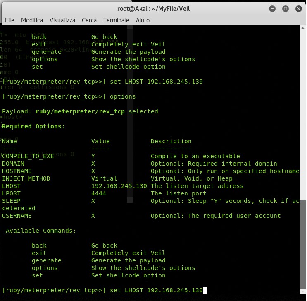The width and height of the screenshot is (307, 301).
Task: Click the wrapped word 'celerated'
Action: tap(19, 208)
